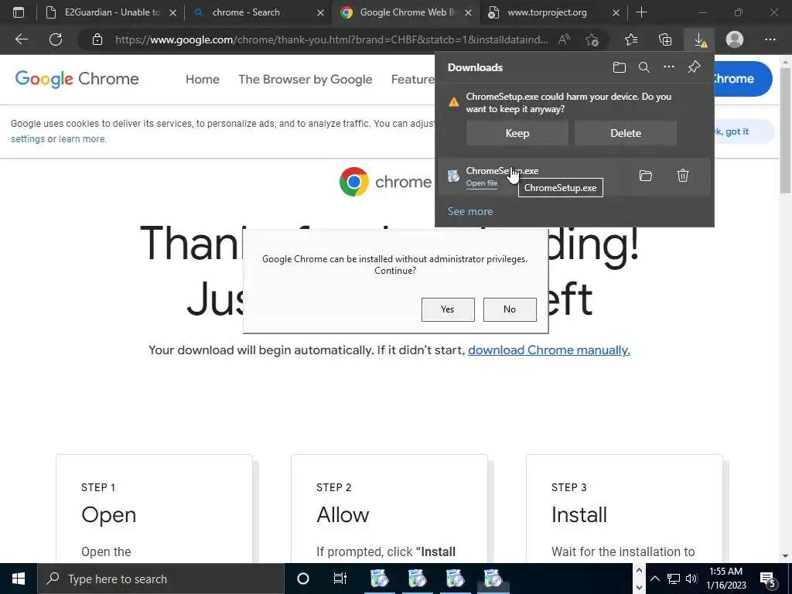Toggle the Downloads toolbar icon
The width and height of the screenshot is (792, 594).
pos(699,39)
